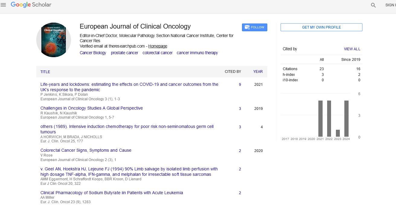
Task: Open the View All citations link
Action: click(x=352, y=49)
